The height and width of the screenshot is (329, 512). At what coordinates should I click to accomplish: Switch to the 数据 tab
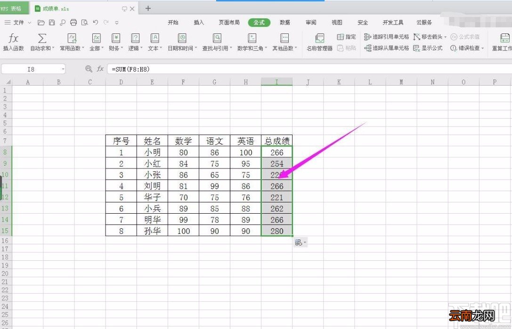point(285,22)
